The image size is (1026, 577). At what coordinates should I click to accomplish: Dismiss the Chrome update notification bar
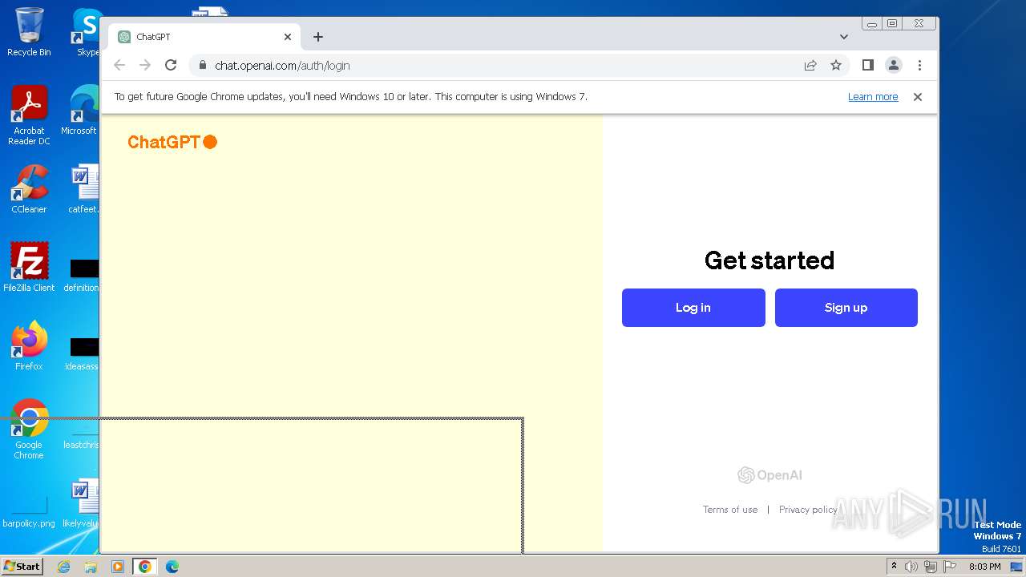pos(918,97)
